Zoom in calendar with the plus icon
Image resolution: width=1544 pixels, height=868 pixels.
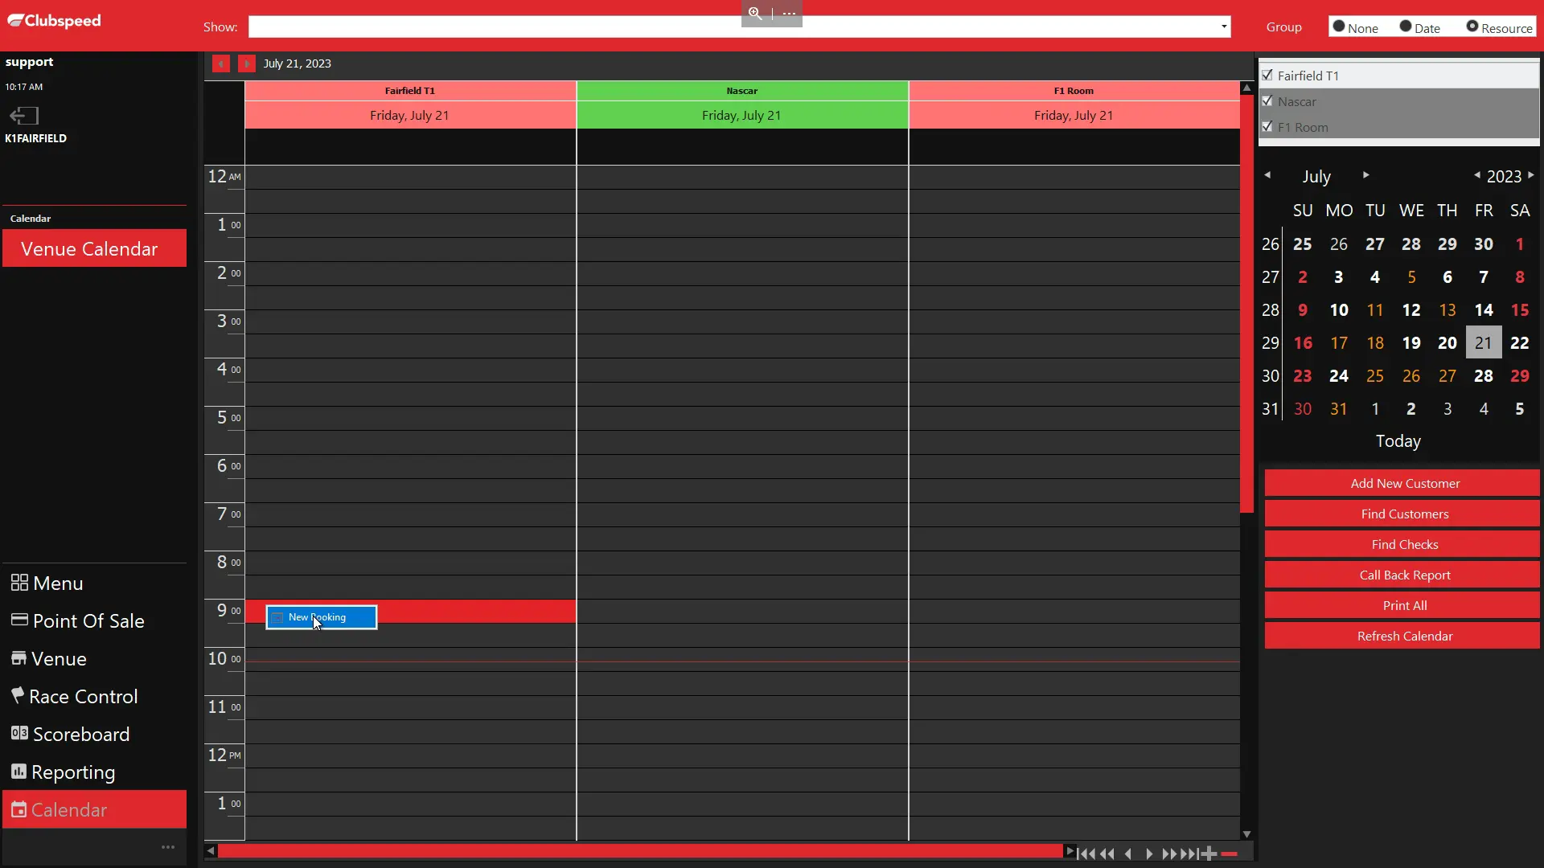pyautogui.click(x=1209, y=854)
